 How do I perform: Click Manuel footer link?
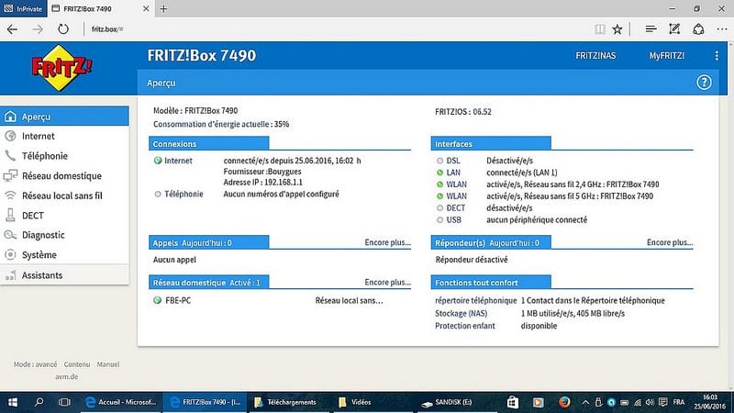coord(108,364)
